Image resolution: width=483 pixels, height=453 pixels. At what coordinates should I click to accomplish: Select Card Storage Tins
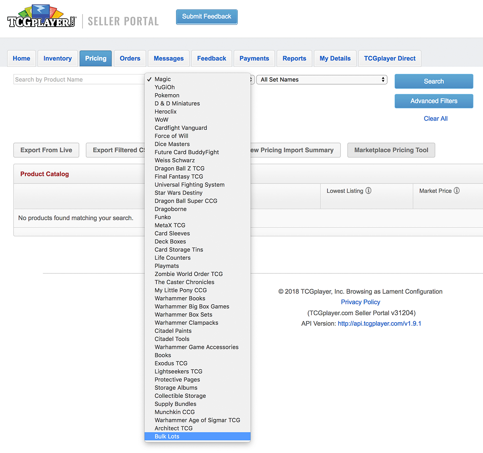click(198, 250)
